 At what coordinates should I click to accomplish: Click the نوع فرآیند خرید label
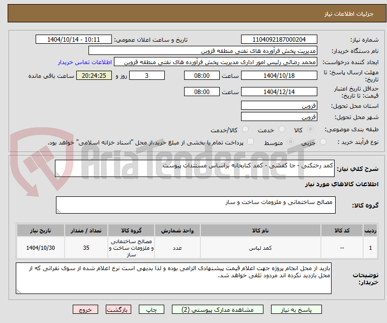pos(358,142)
